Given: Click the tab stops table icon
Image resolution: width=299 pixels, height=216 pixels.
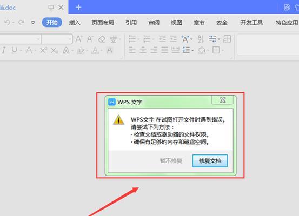Looking at the screenshot, I should (x=227, y=39).
